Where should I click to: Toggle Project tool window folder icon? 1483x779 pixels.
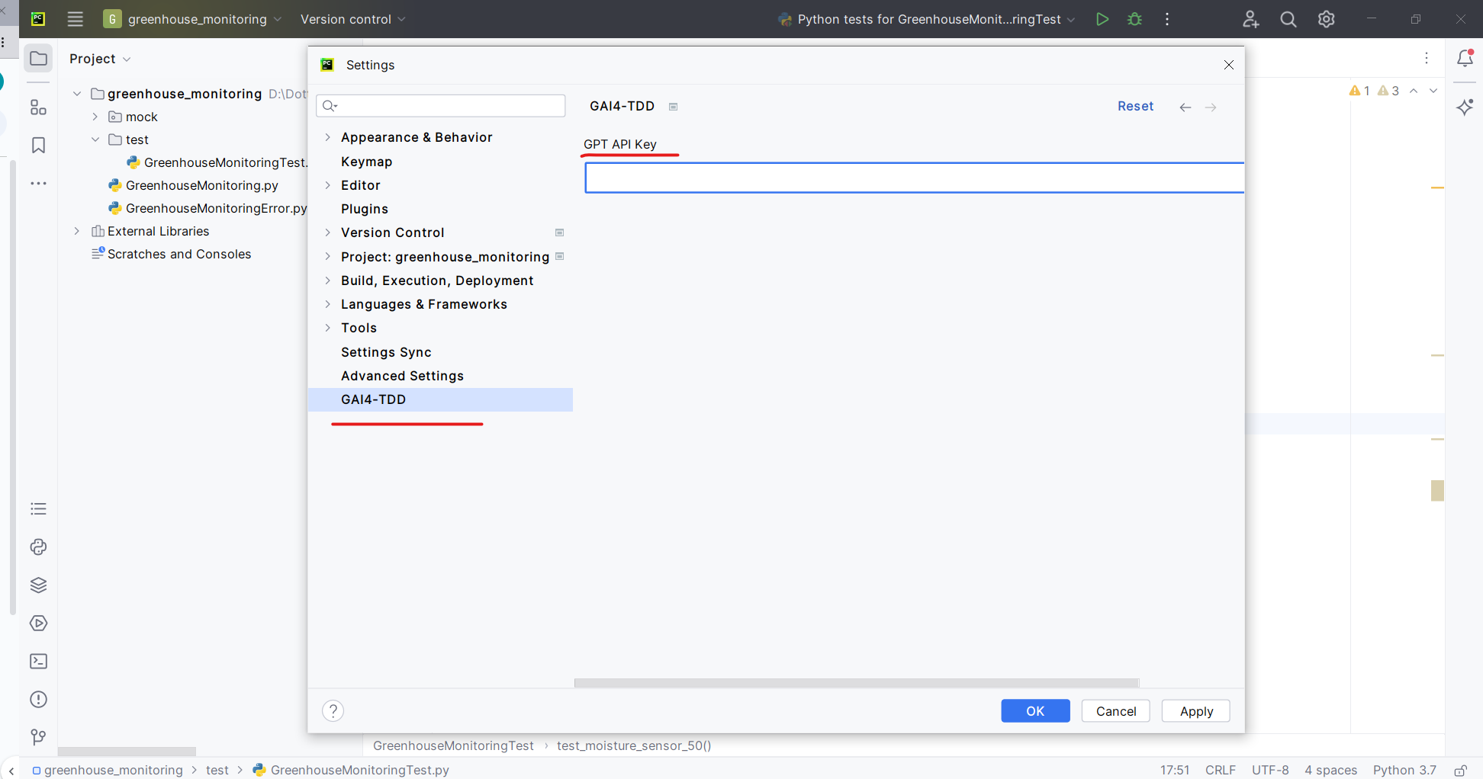click(38, 59)
